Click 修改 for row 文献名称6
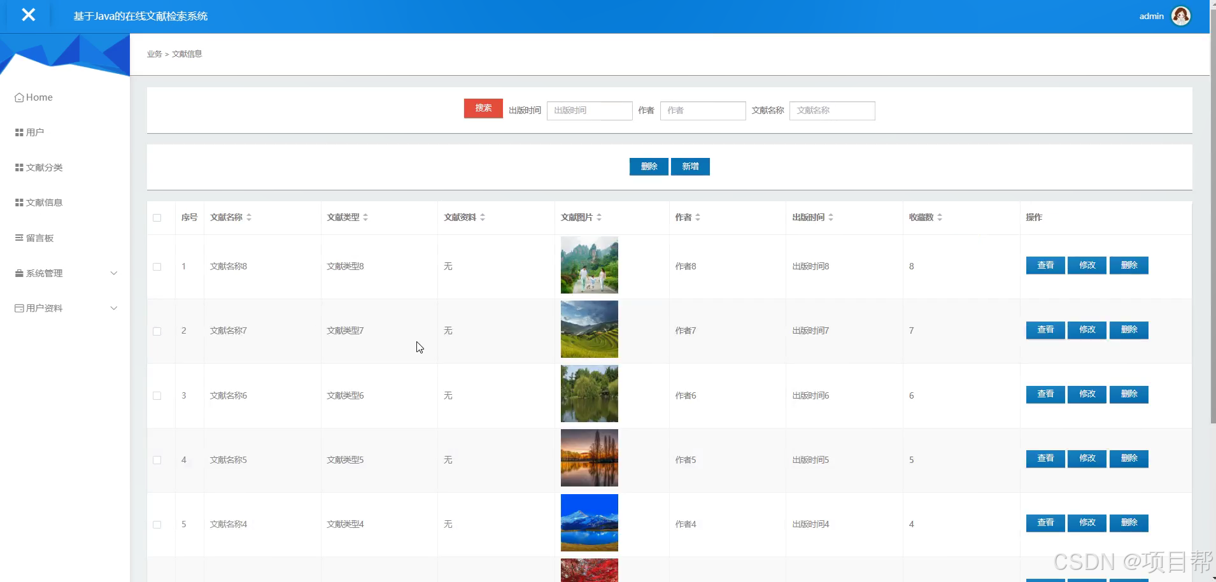The height and width of the screenshot is (582, 1216). [1087, 394]
